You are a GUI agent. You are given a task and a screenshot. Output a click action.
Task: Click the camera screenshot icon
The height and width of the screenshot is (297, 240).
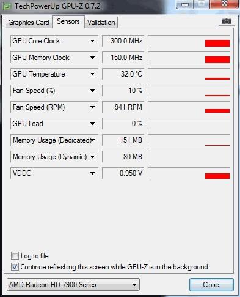click(x=227, y=21)
